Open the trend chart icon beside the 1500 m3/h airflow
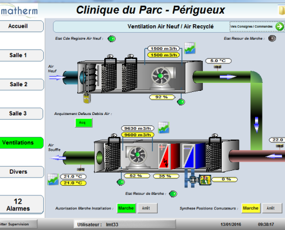 (x=190, y=48)
